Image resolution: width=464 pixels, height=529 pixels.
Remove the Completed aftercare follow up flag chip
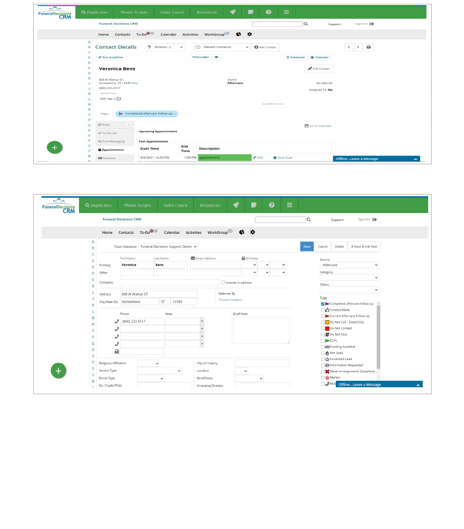pos(175,114)
